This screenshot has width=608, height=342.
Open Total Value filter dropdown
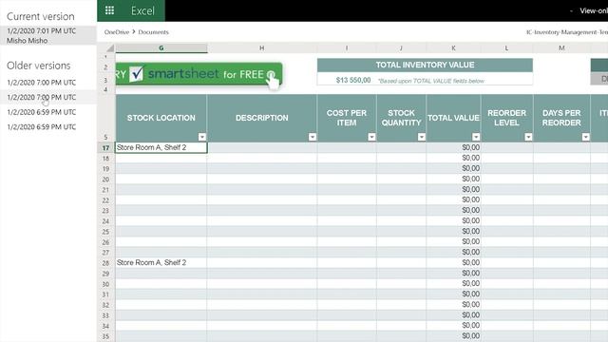coord(476,137)
